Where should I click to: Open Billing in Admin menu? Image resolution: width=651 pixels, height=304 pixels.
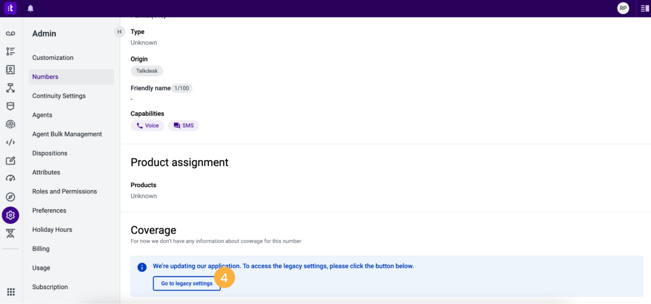tap(41, 249)
